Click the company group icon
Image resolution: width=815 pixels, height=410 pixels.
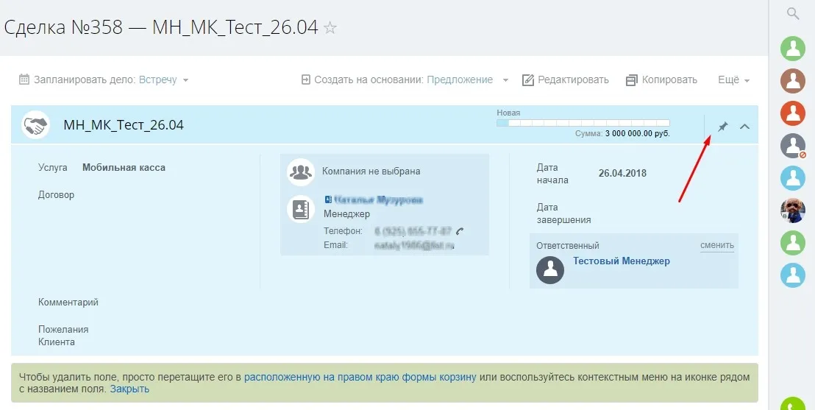pos(300,172)
